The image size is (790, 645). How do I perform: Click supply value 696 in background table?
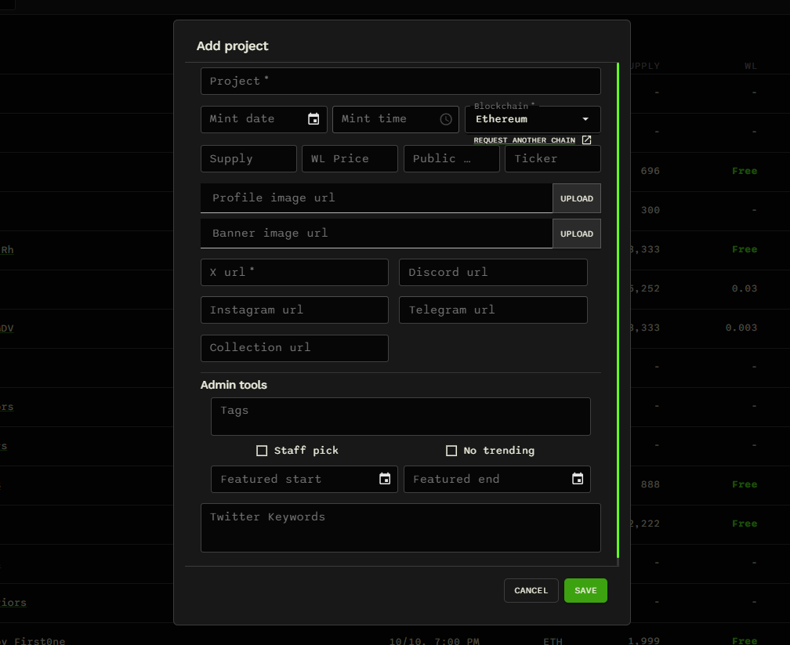650,171
